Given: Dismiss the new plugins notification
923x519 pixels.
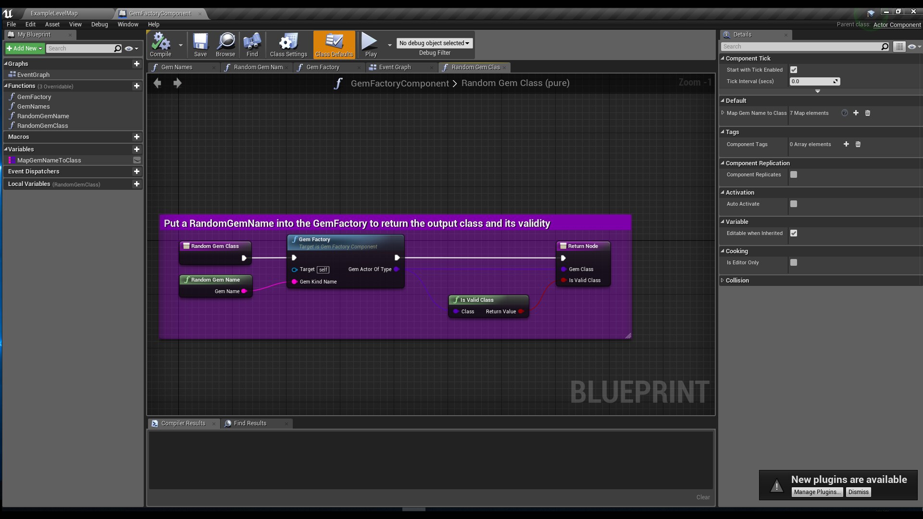Looking at the screenshot, I should click(x=858, y=492).
